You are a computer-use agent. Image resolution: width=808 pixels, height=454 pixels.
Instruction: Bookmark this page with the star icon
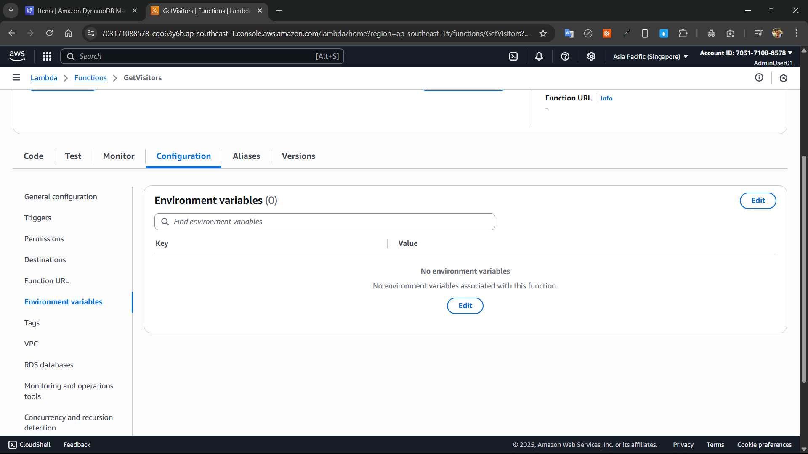point(543,33)
